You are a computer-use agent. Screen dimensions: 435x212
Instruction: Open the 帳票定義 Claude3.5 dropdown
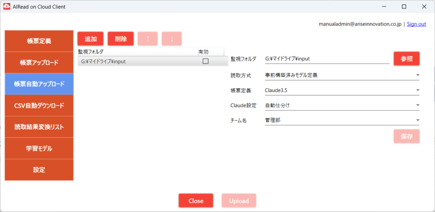tap(418, 90)
